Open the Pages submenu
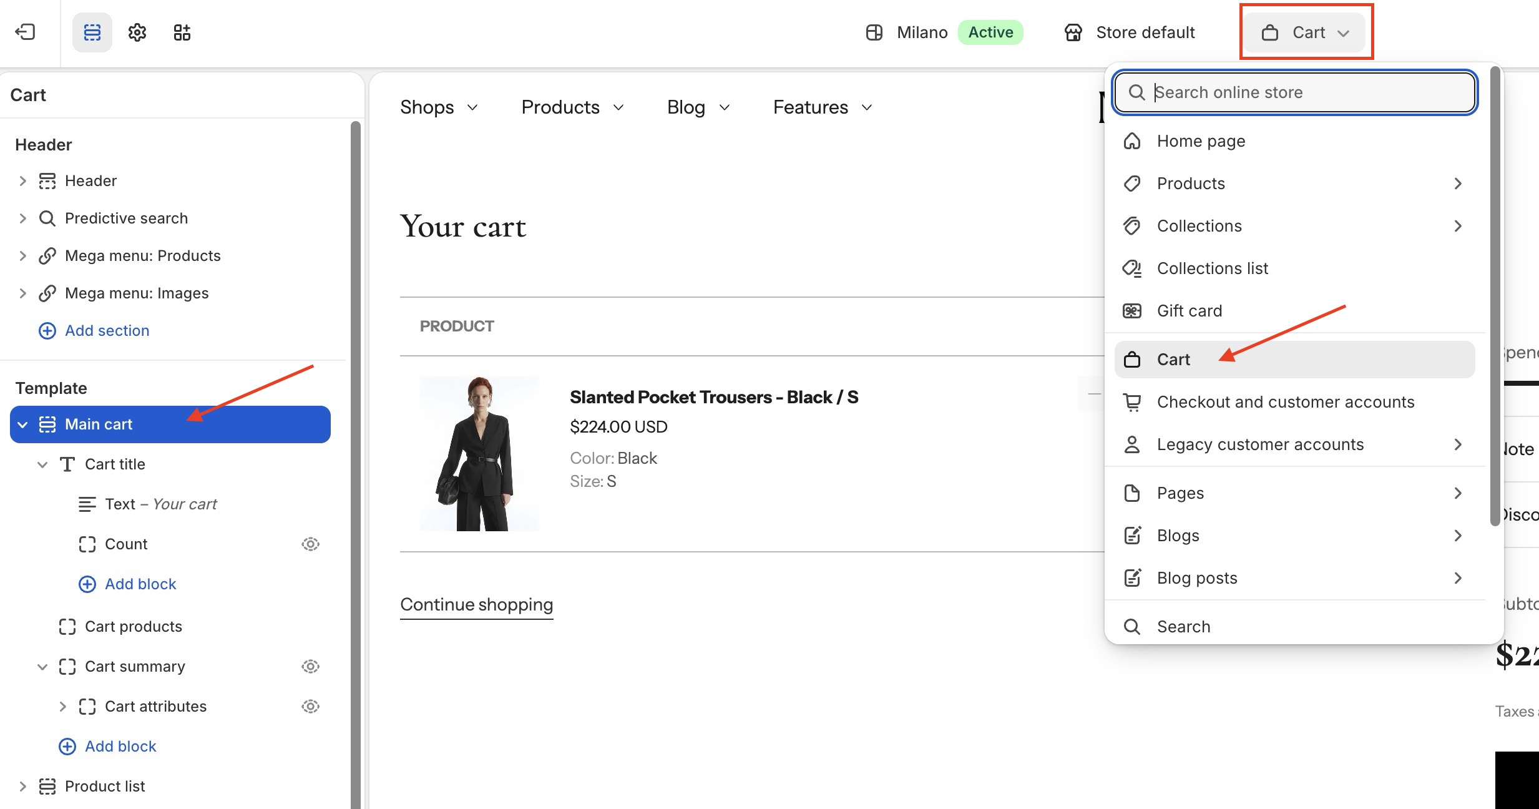The width and height of the screenshot is (1539, 809). point(1294,493)
